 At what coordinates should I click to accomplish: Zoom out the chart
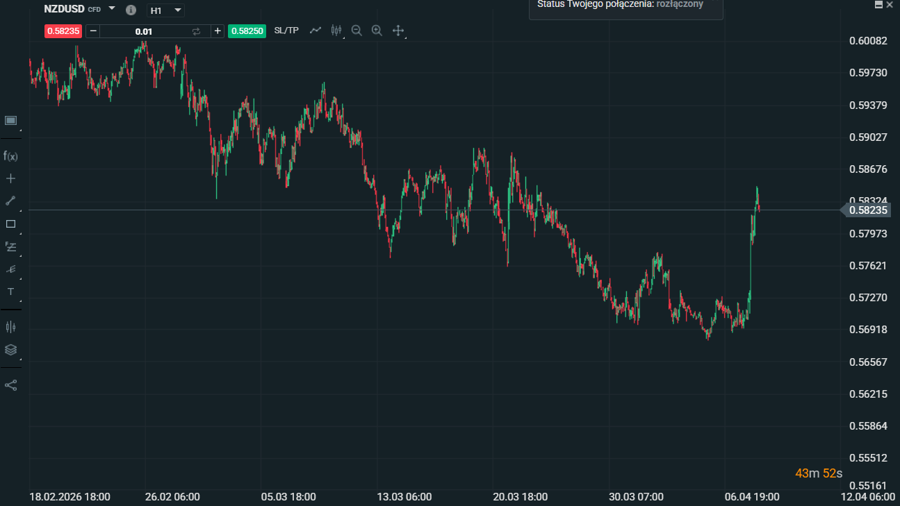tap(357, 31)
